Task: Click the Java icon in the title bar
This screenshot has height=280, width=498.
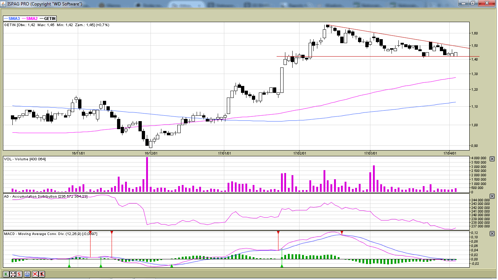Action: [3, 3]
